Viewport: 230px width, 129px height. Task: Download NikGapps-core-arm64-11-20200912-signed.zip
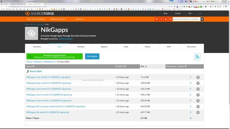tap(49, 77)
